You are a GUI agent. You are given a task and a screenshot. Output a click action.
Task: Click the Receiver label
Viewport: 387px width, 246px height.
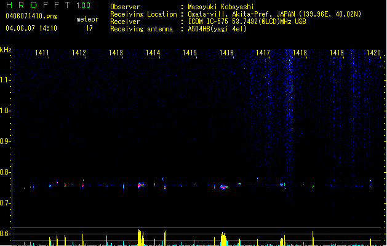pyautogui.click(x=125, y=22)
